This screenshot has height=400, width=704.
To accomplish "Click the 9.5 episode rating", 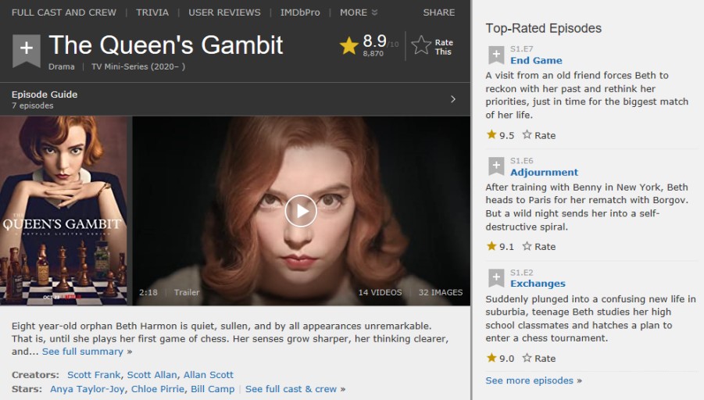I will point(506,135).
